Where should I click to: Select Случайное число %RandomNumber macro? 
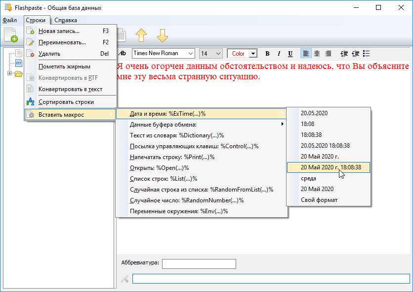202,200
